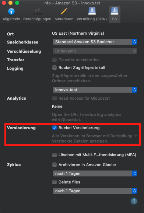Open the days dropdown below Delete files
Image resolution: width=144 pixels, height=213 pixels.
click(x=95, y=191)
